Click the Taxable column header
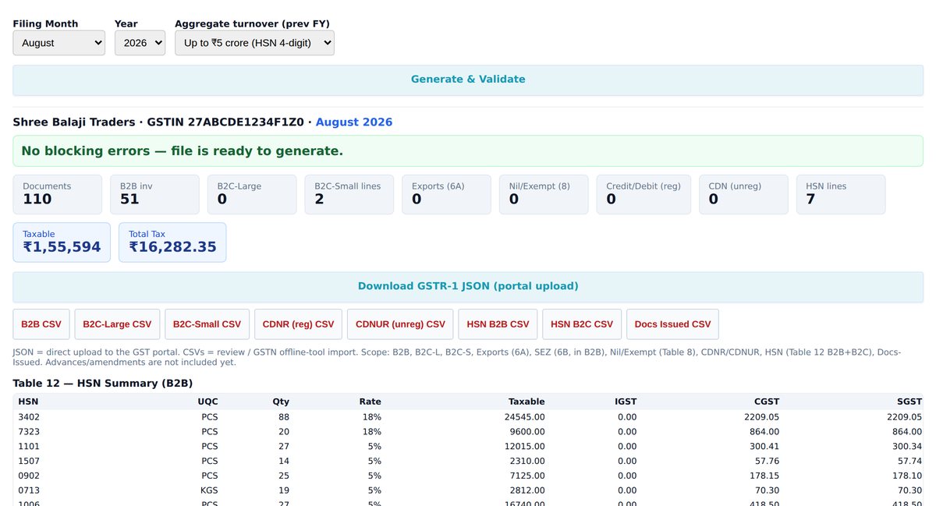This screenshot has width=936, height=506. (526, 402)
